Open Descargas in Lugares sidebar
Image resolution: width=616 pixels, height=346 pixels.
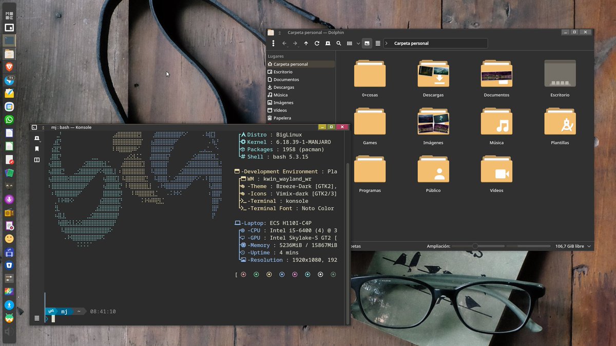tap(300, 87)
